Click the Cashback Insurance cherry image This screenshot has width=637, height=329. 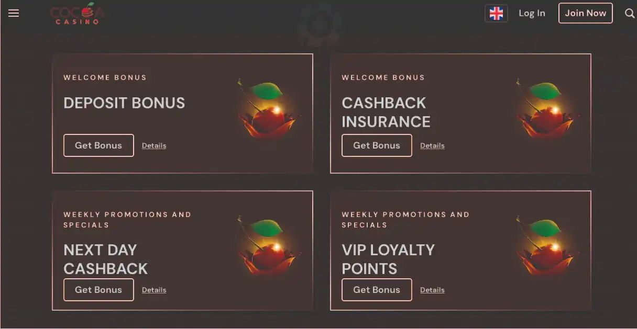coord(545,111)
